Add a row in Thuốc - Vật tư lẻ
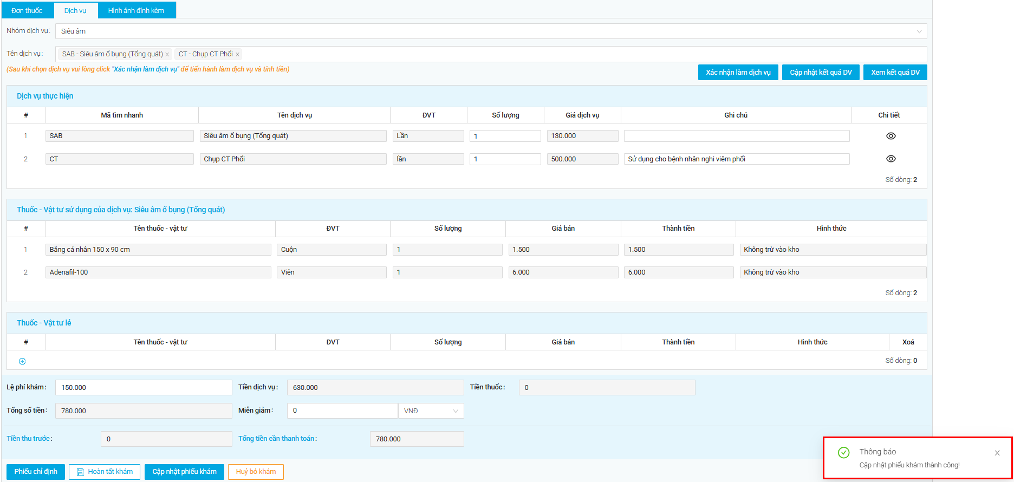This screenshot has width=1014, height=482. click(x=22, y=361)
